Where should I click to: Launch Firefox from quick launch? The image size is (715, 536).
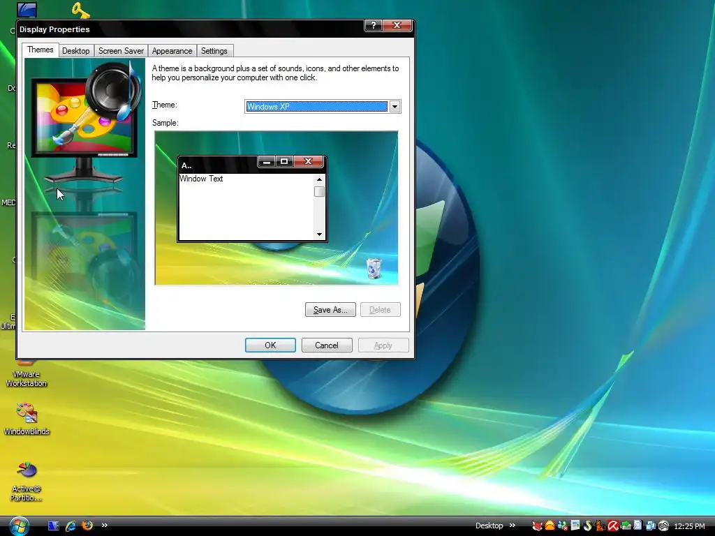pyautogui.click(x=87, y=526)
